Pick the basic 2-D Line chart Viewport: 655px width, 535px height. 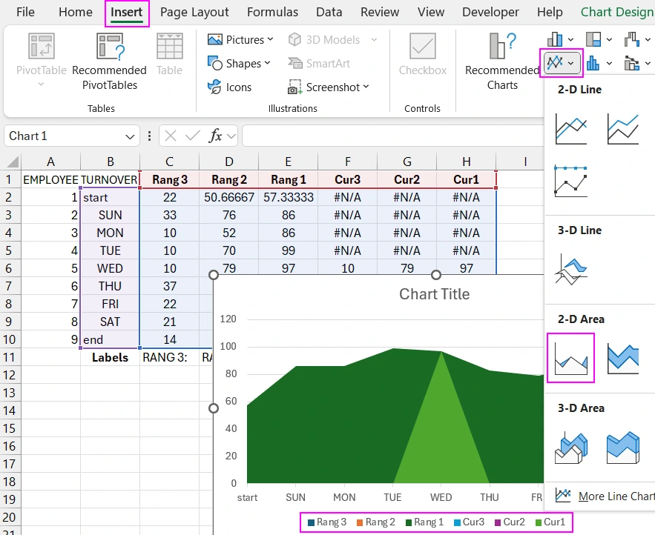click(x=570, y=129)
